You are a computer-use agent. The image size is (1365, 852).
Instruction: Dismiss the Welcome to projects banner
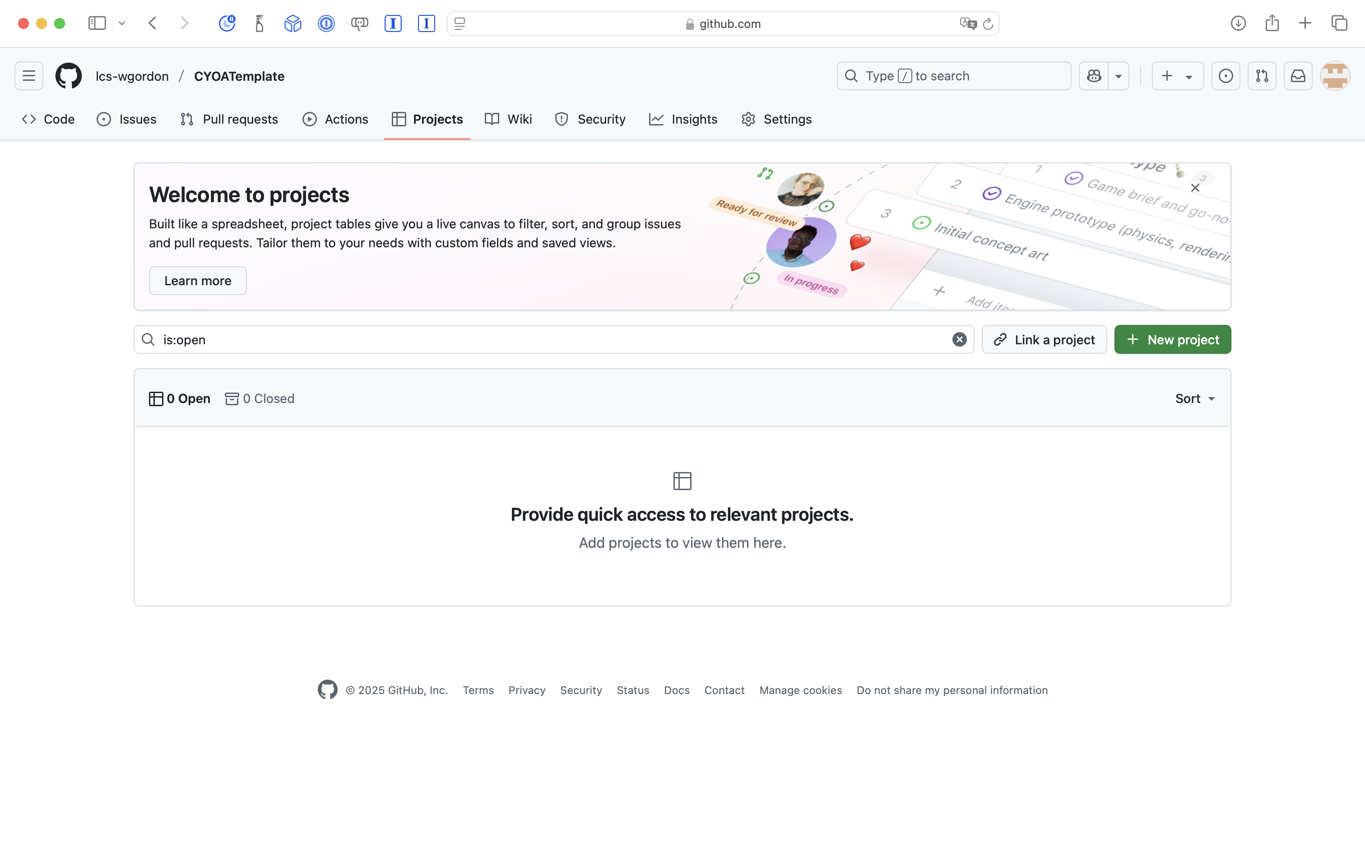(1195, 188)
